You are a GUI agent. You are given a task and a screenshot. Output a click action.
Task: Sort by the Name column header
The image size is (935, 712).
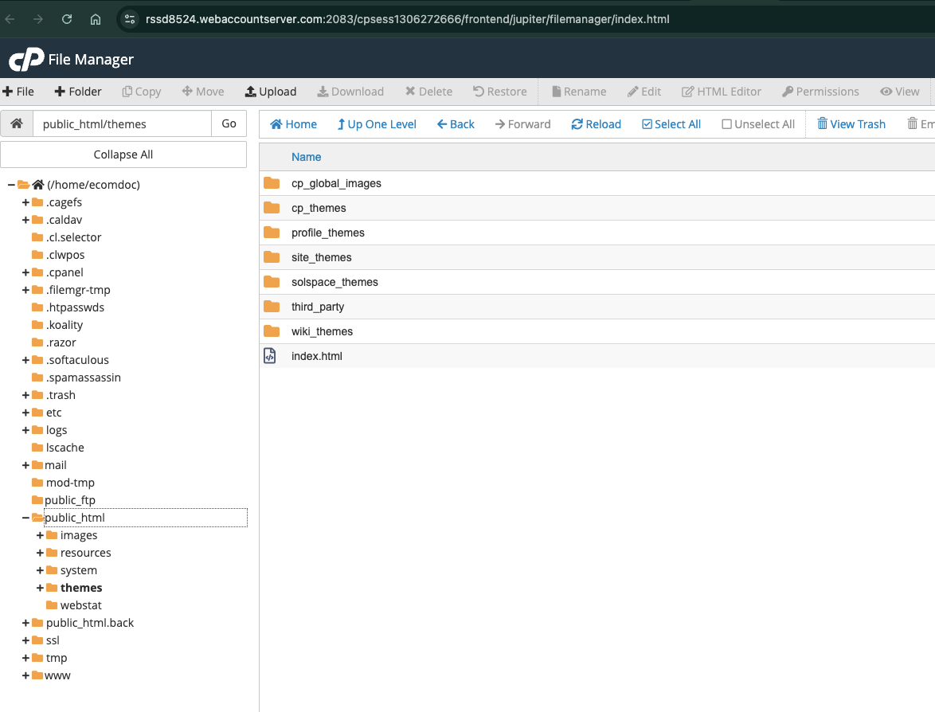(x=306, y=157)
